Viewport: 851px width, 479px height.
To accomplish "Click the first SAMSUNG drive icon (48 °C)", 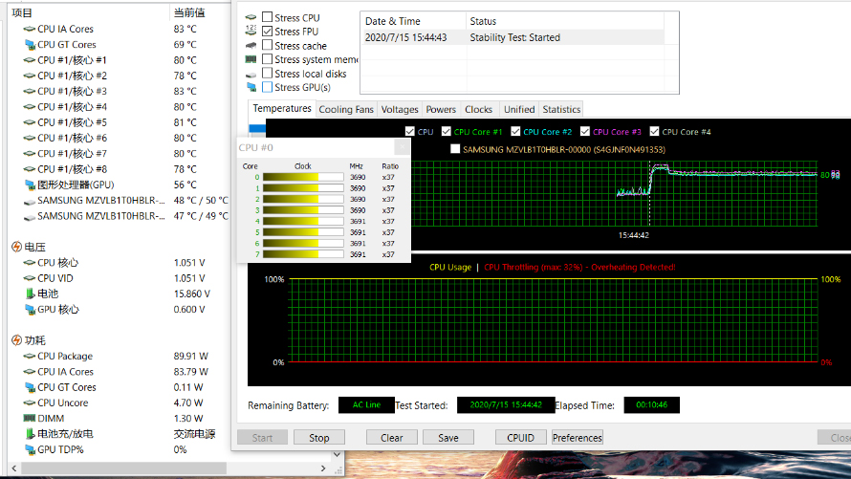I will 30,201.
